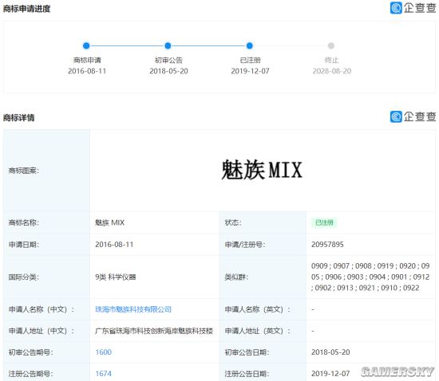Click the 初审公告 timeline dot
The height and width of the screenshot is (381, 439).
pyautogui.click(x=168, y=45)
